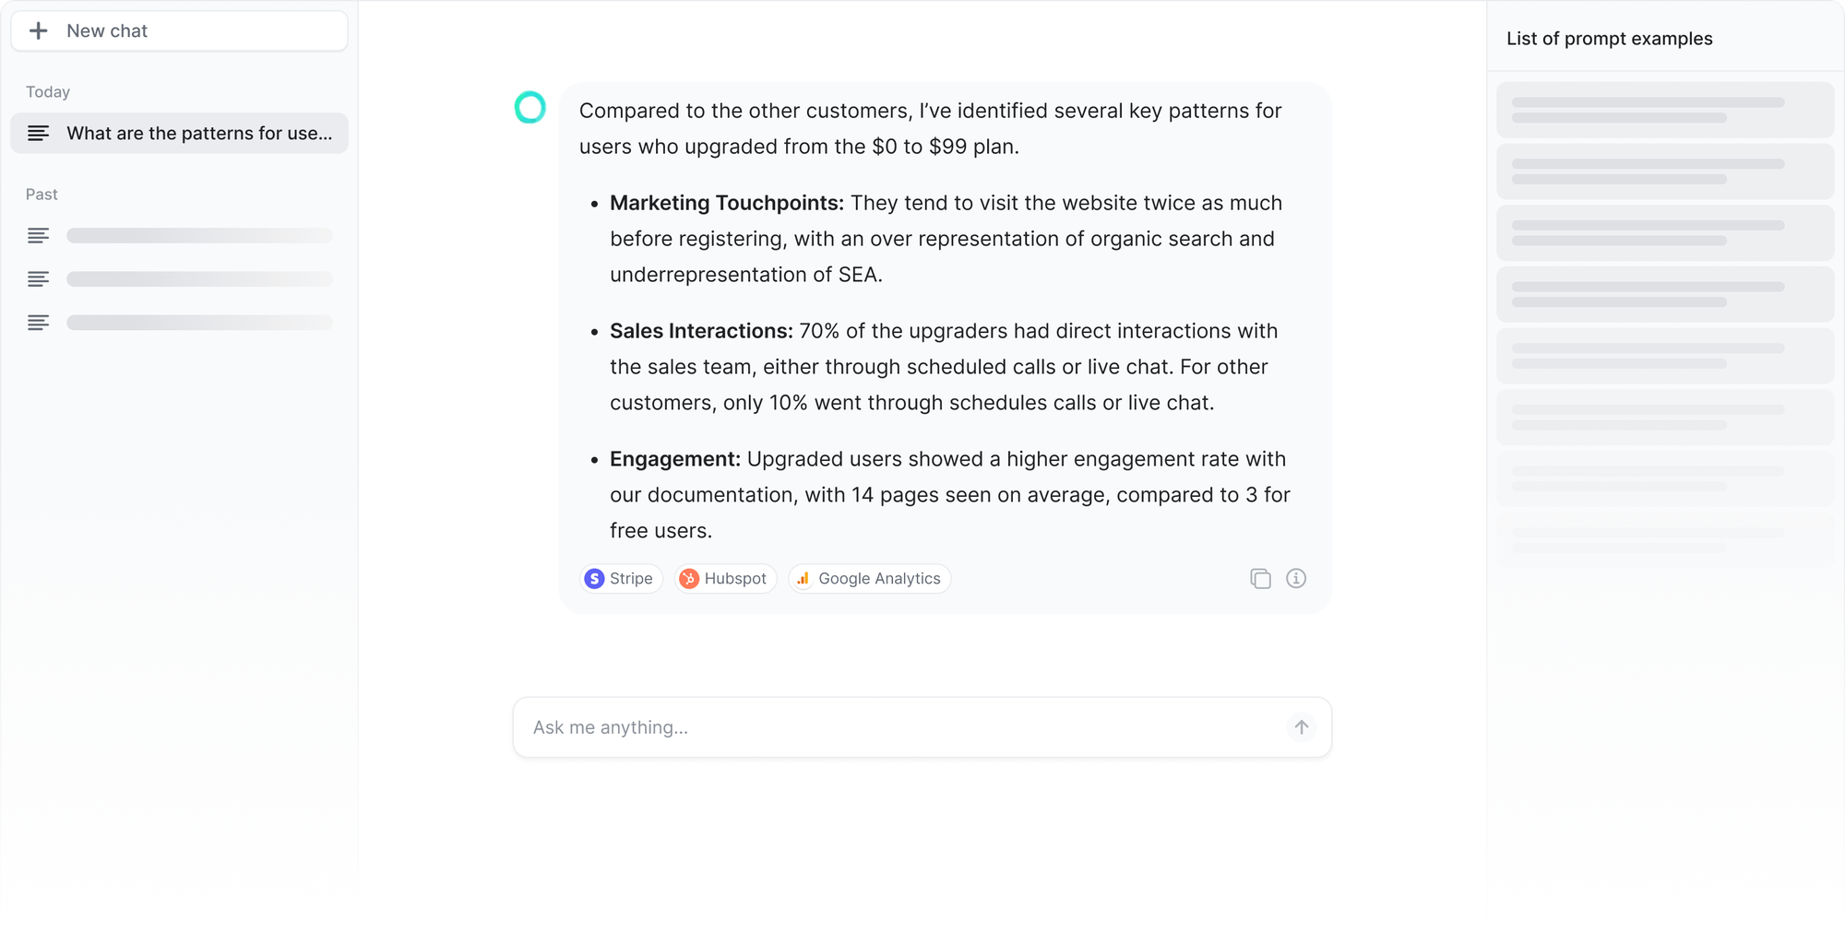1845x932 pixels.
Task: Select the second past conversation under Past
Action: [x=179, y=278]
